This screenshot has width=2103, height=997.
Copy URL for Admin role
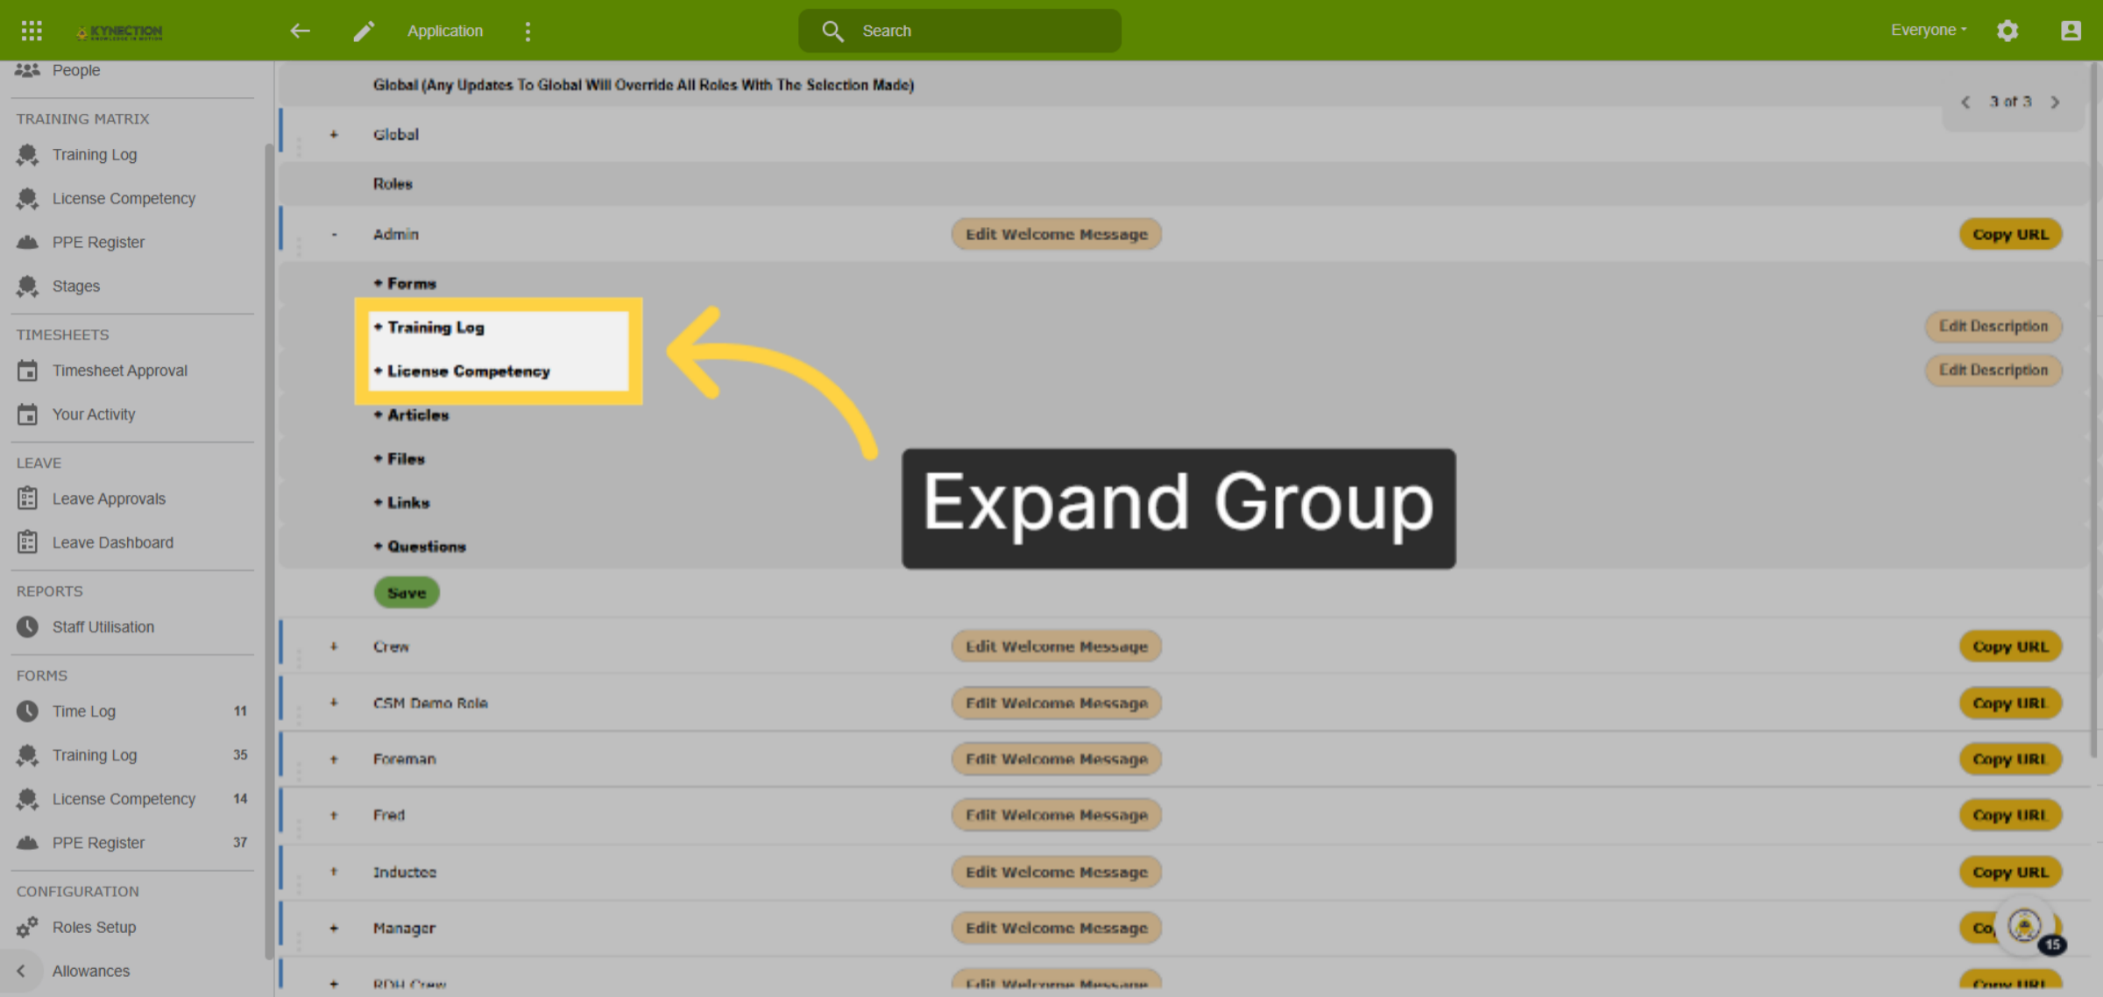[2010, 234]
